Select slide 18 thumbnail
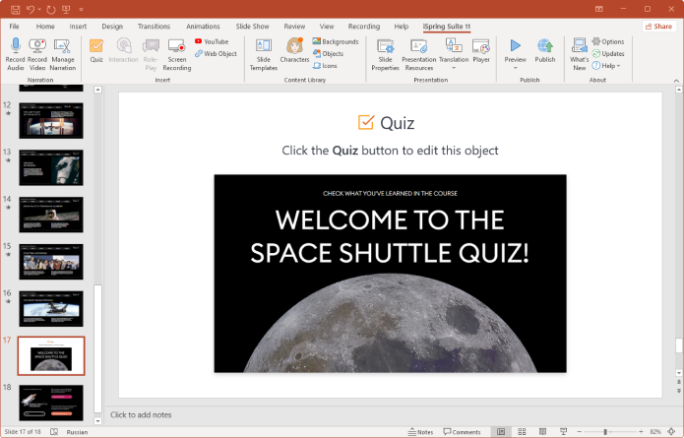The height and width of the screenshot is (438, 684). pyautogui.click(x=51, y=403)
